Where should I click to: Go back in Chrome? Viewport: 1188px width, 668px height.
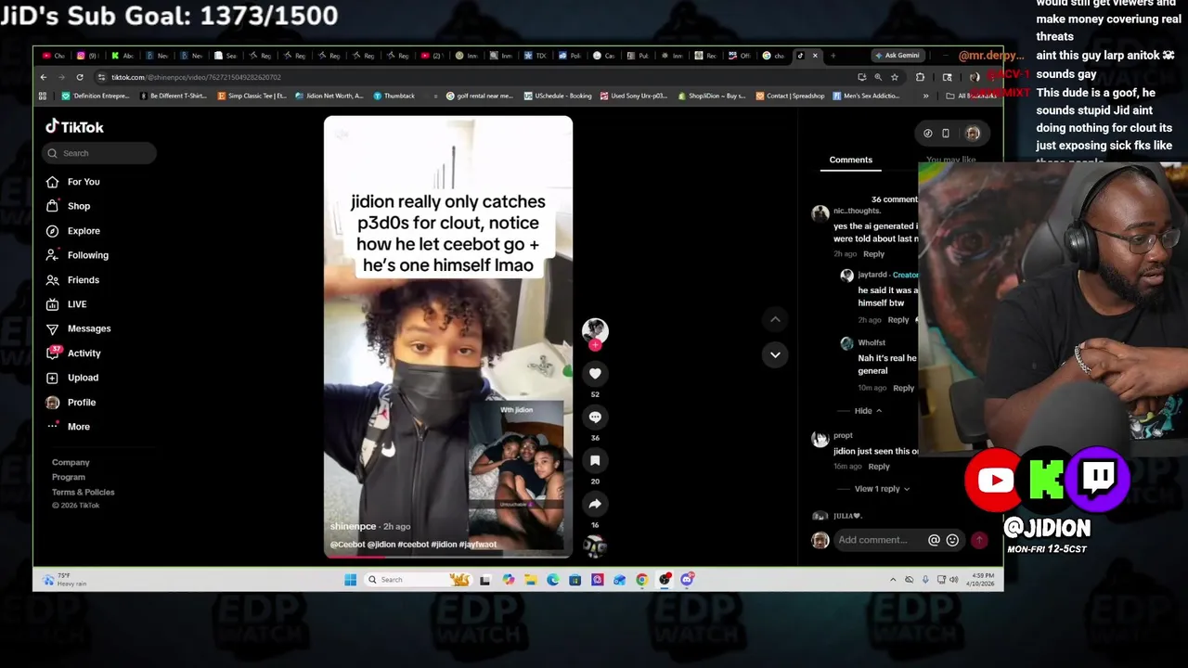pyautogui.click(x=44, y=77)
